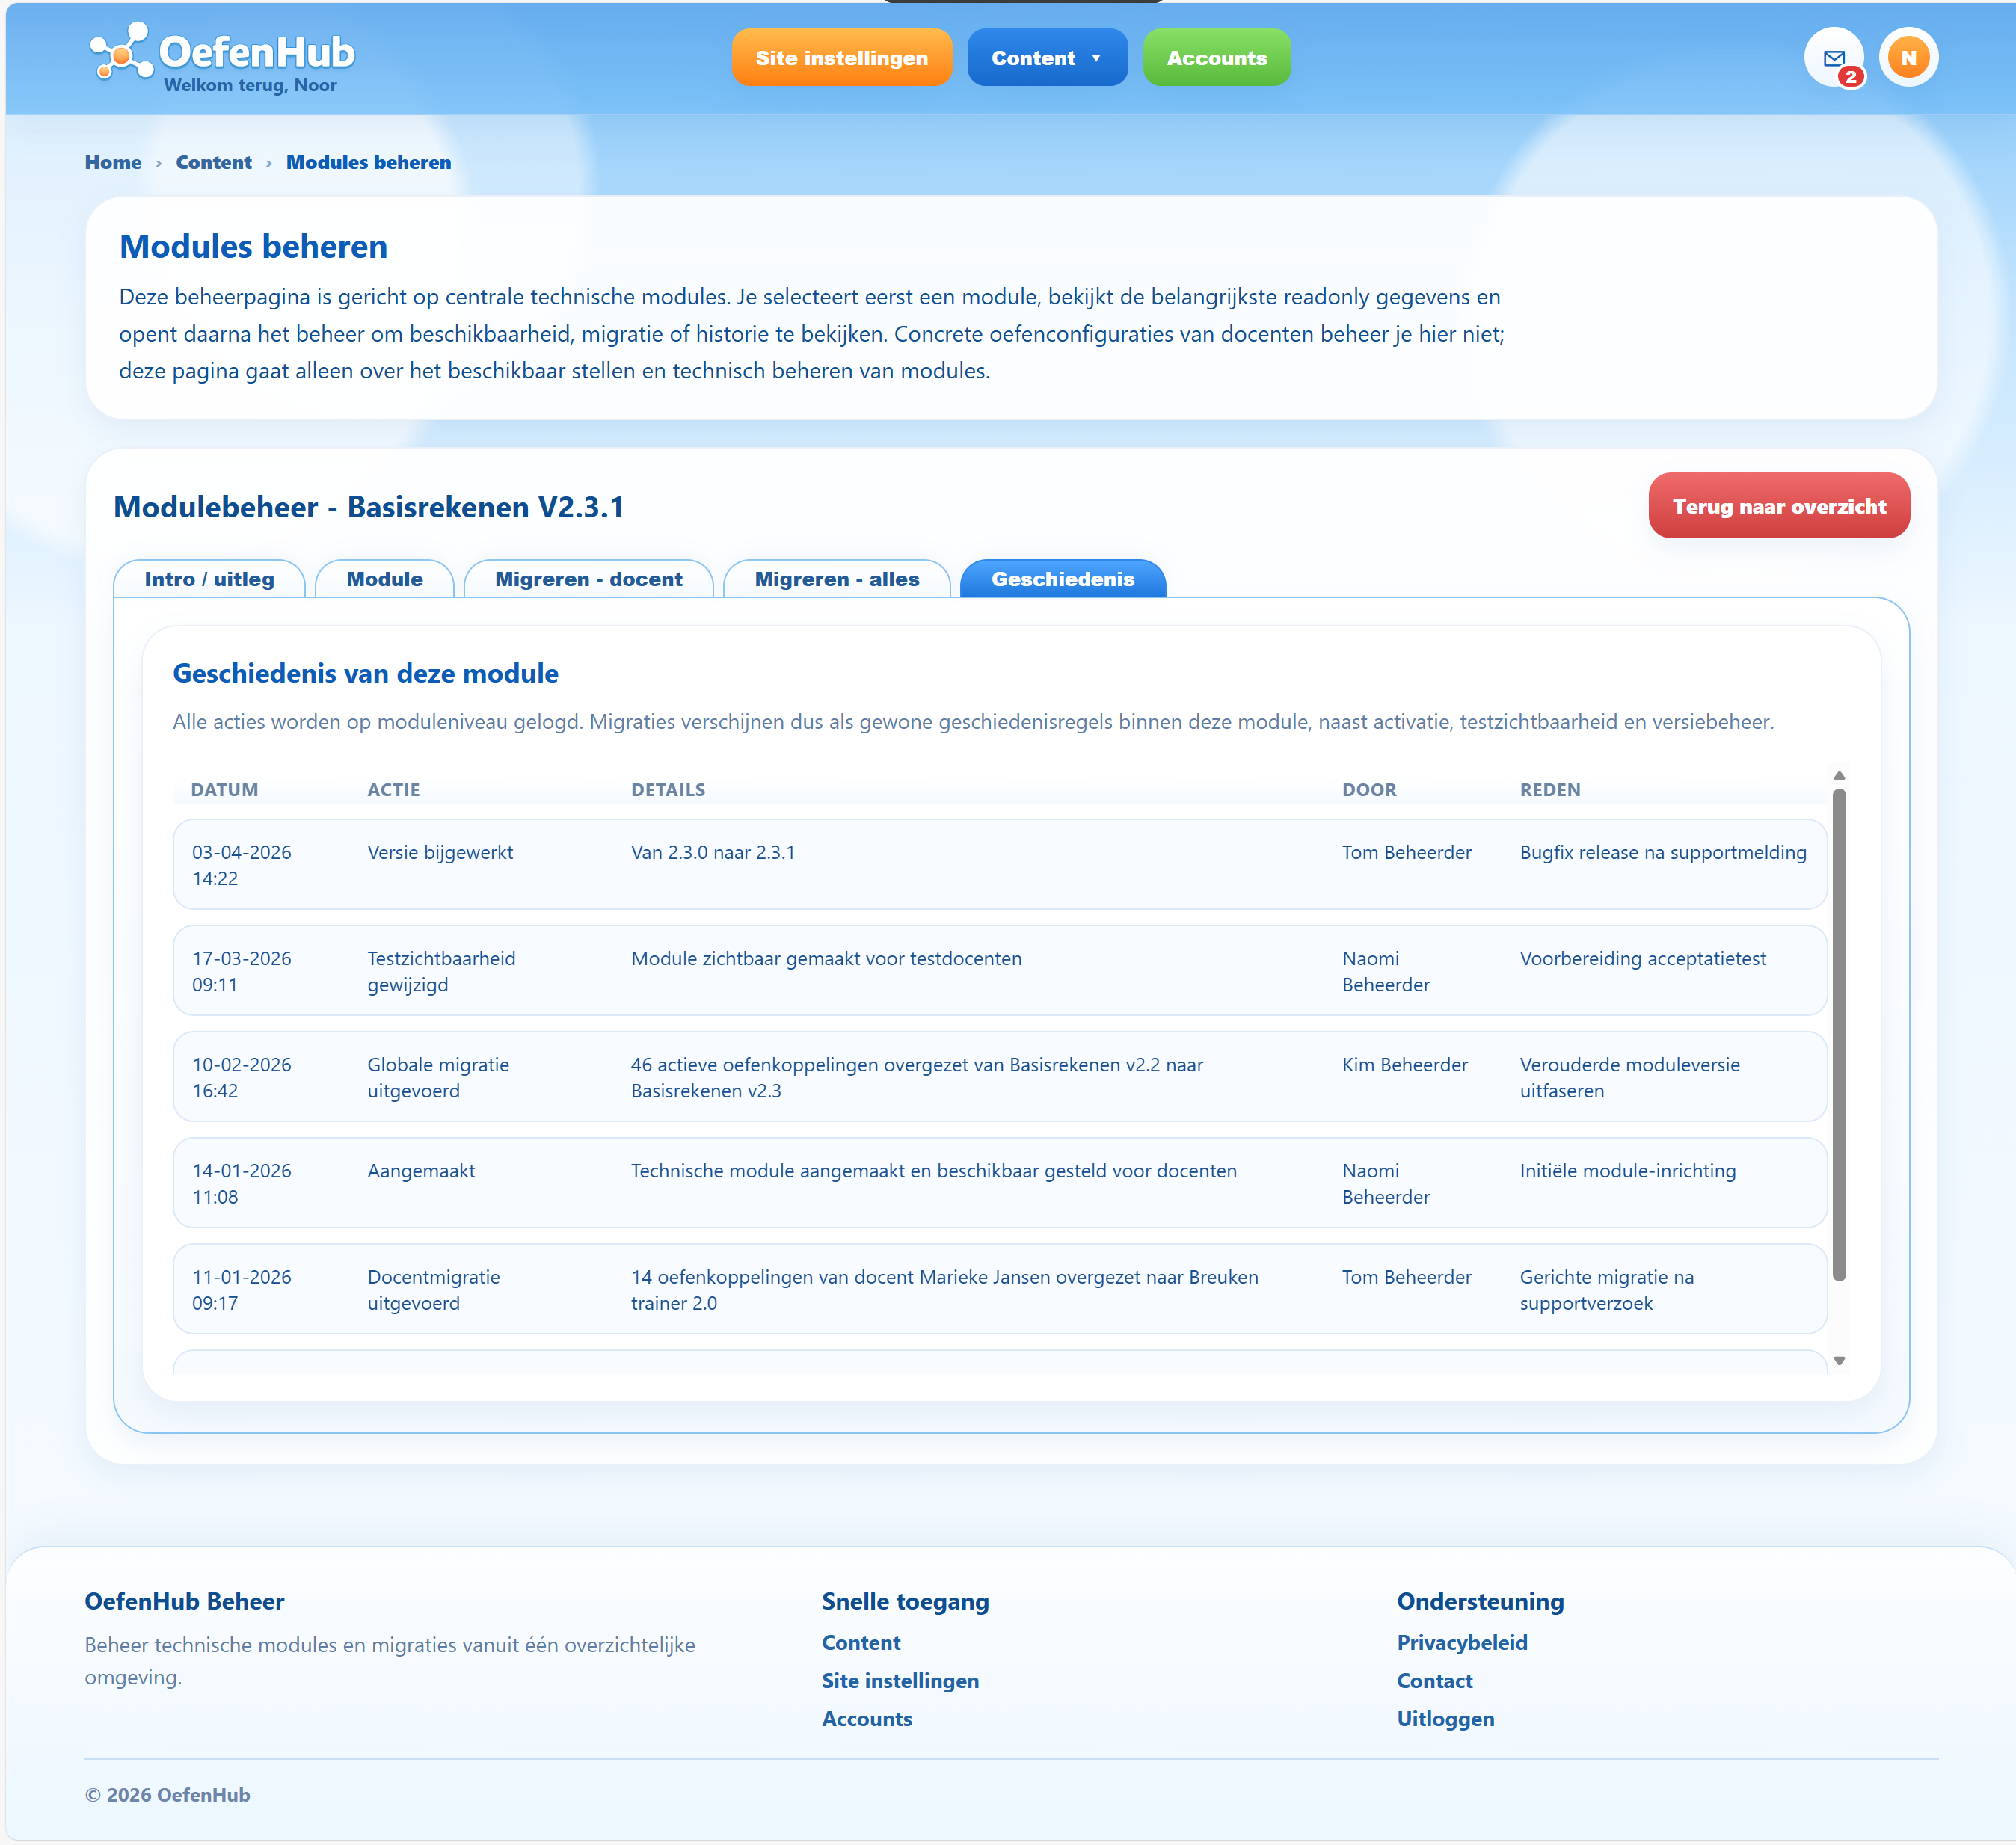Click '46 actieve oefenkoppelingen overgezet' details
Screen dimensions: 2016x1845
[x=917, y=1077]
